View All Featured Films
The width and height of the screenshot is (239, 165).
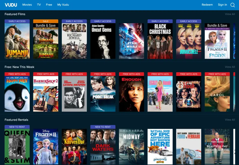tap(230, 14)
